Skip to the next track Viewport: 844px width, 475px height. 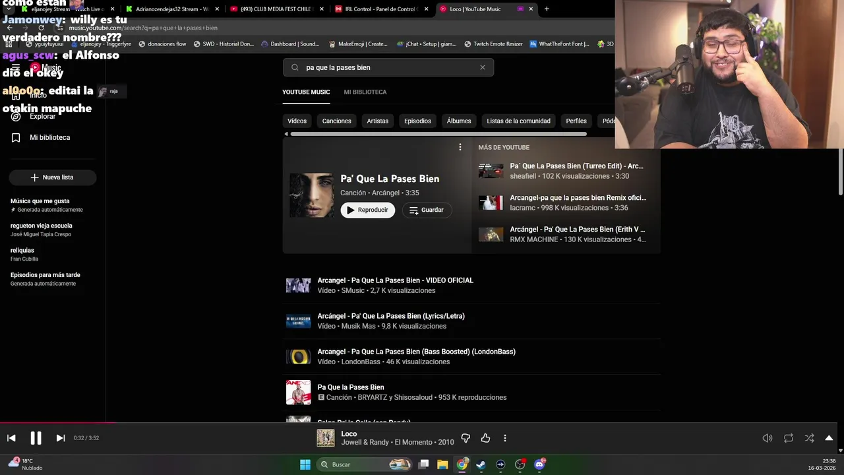[60, 438]
